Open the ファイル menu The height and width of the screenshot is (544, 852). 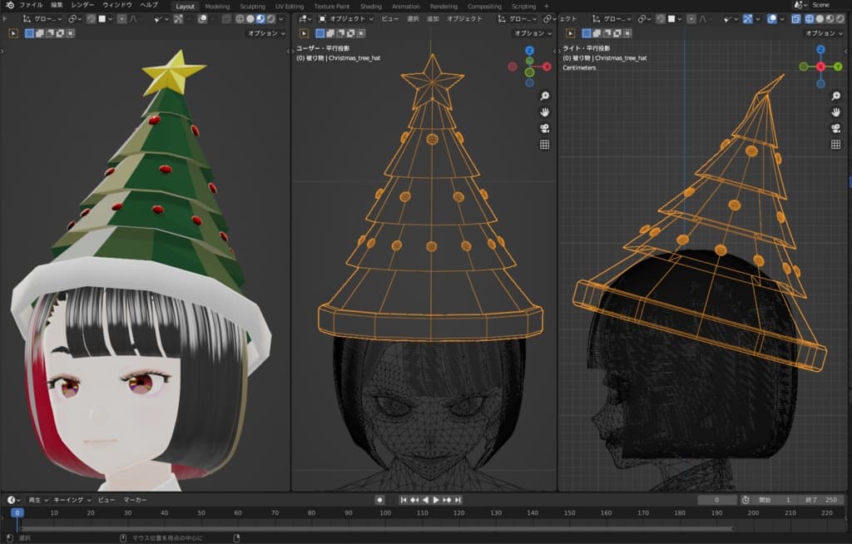[31, 5]
